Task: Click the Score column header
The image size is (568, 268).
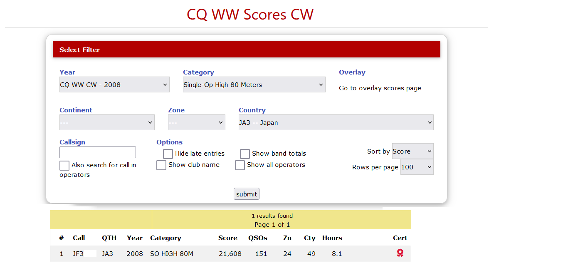Action: coord(228,238)
